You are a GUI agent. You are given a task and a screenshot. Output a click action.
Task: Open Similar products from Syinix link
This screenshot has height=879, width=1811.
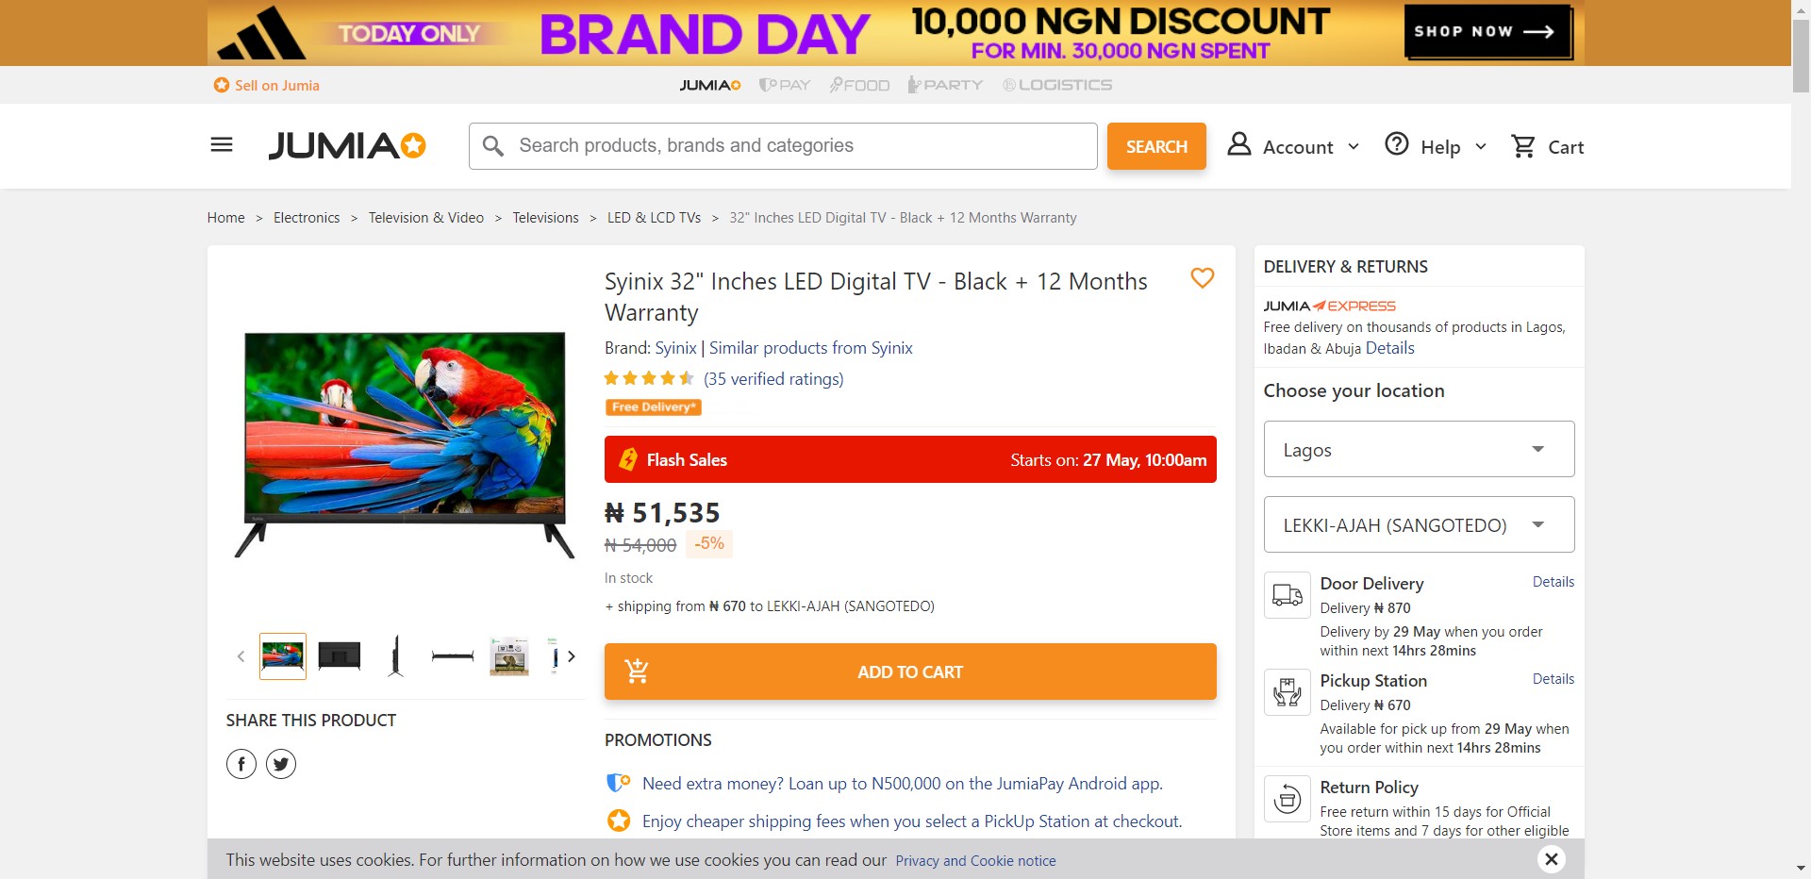pos(811,348)
